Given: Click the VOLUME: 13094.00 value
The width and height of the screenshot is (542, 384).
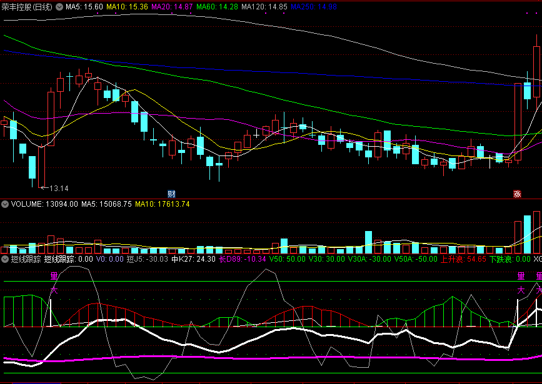Looking at the screenshot, I should click(44, 204).
